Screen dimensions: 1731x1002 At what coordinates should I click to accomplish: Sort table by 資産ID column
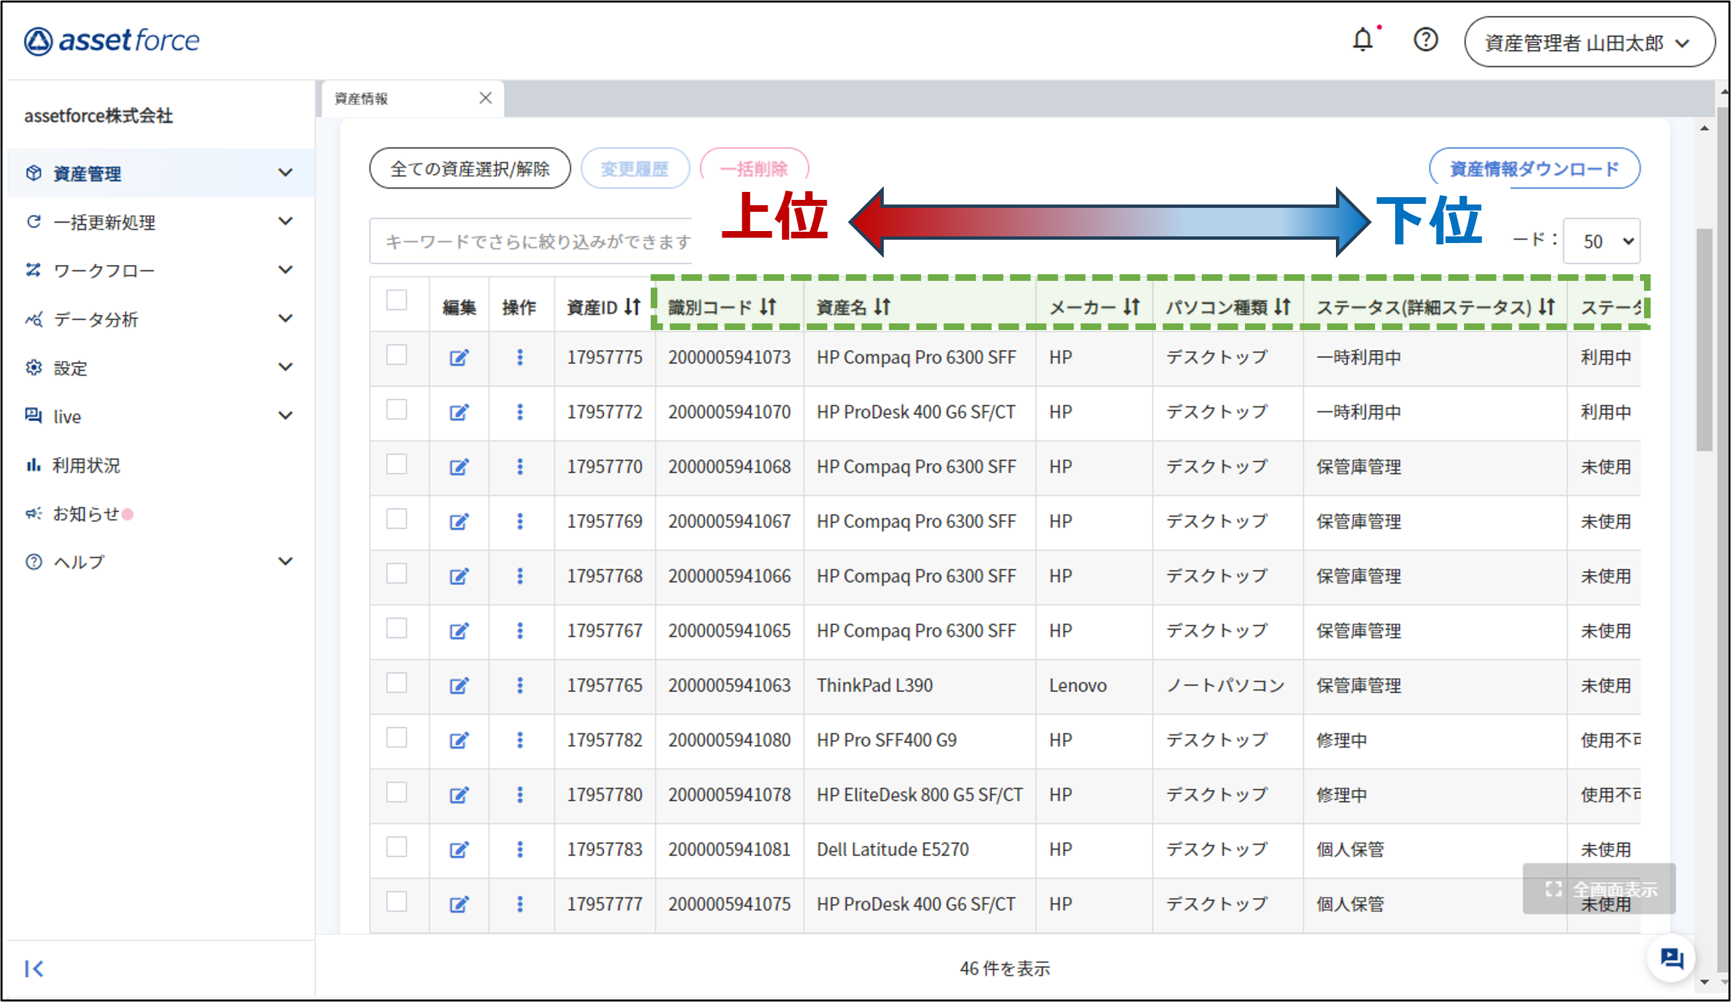tap(632, 307)
